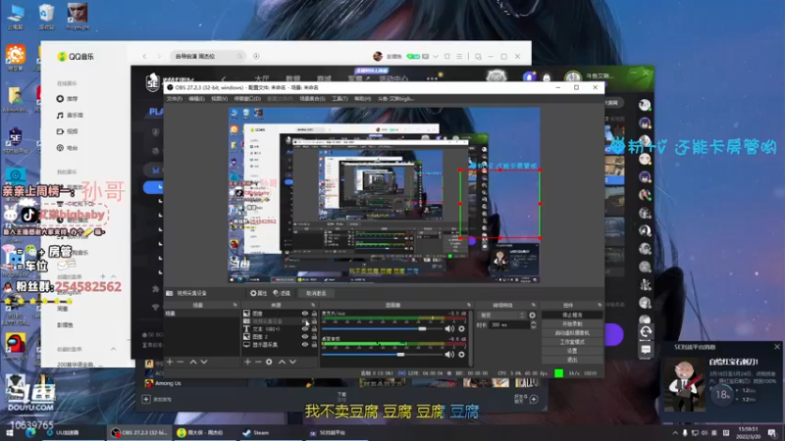Move the scene up in the scenes panel
The height and width of the screenshot is (441, 785).
coord(193,362)
